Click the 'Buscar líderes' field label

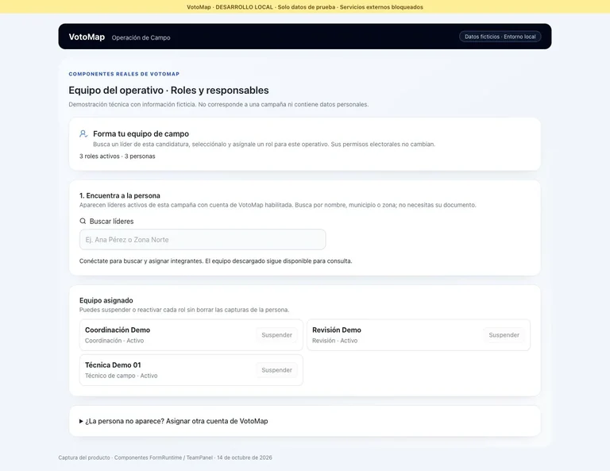pos(112,222)
